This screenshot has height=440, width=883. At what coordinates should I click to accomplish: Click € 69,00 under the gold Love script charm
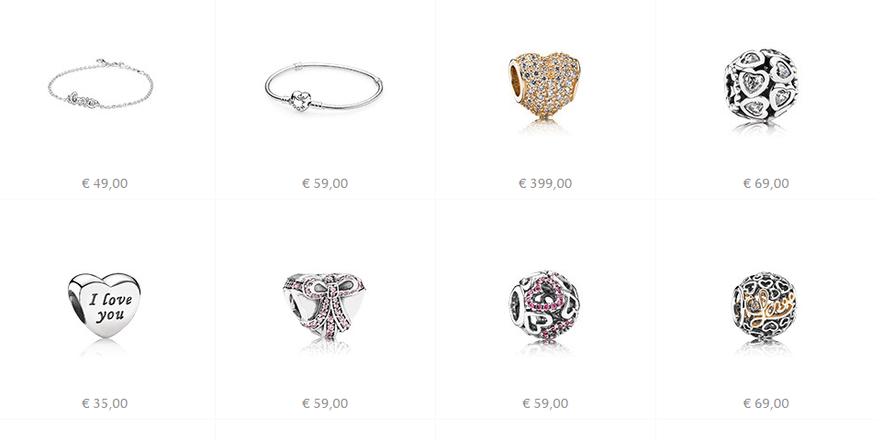766,403
